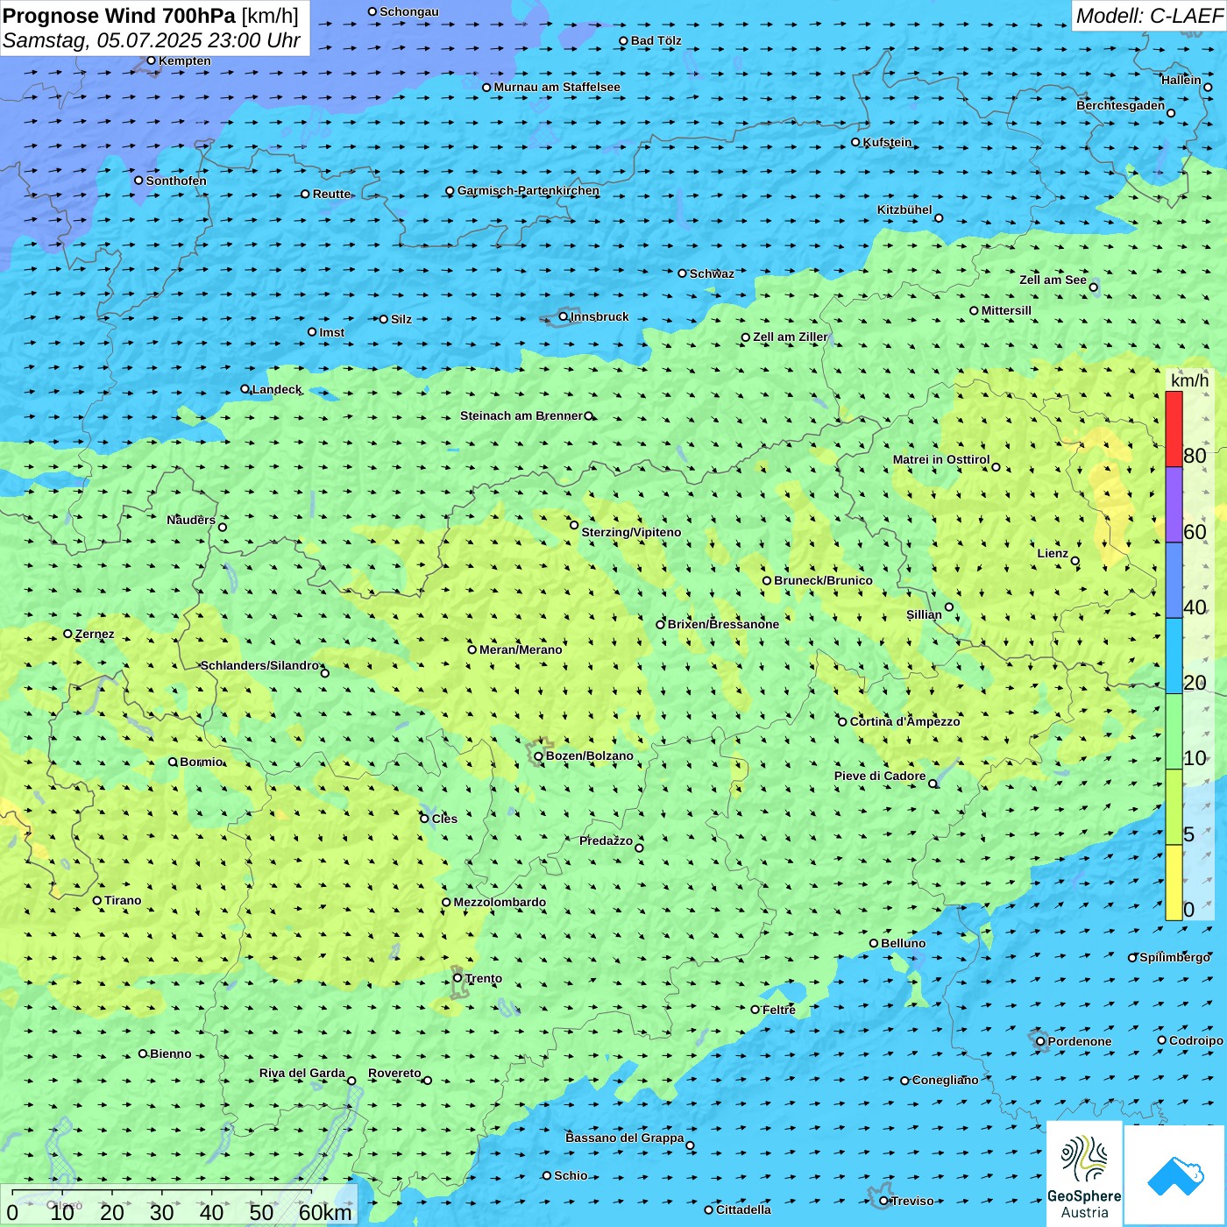Click the Garmisch-Partenkirchen marker
Viewport: 1227px width, 1227px height.
pos(450,191)
